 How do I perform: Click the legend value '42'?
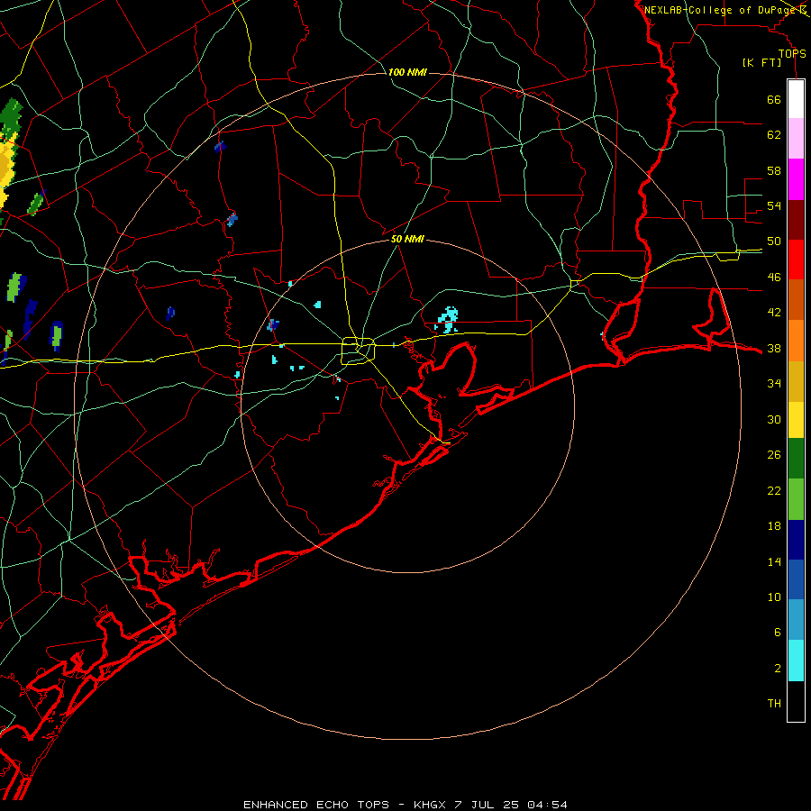coord(774,313)
